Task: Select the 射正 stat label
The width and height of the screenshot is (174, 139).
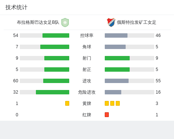Action: pos(87,69)
